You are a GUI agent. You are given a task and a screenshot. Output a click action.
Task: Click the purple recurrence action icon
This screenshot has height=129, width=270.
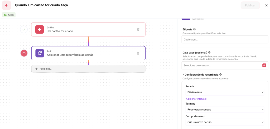point(40,53)
